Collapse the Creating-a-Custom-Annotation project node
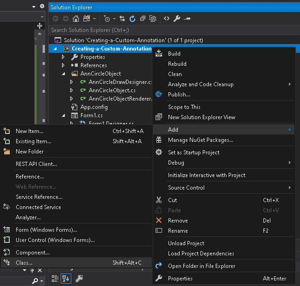The width and height of the screenshot is (300, 286). coord(55,49)
